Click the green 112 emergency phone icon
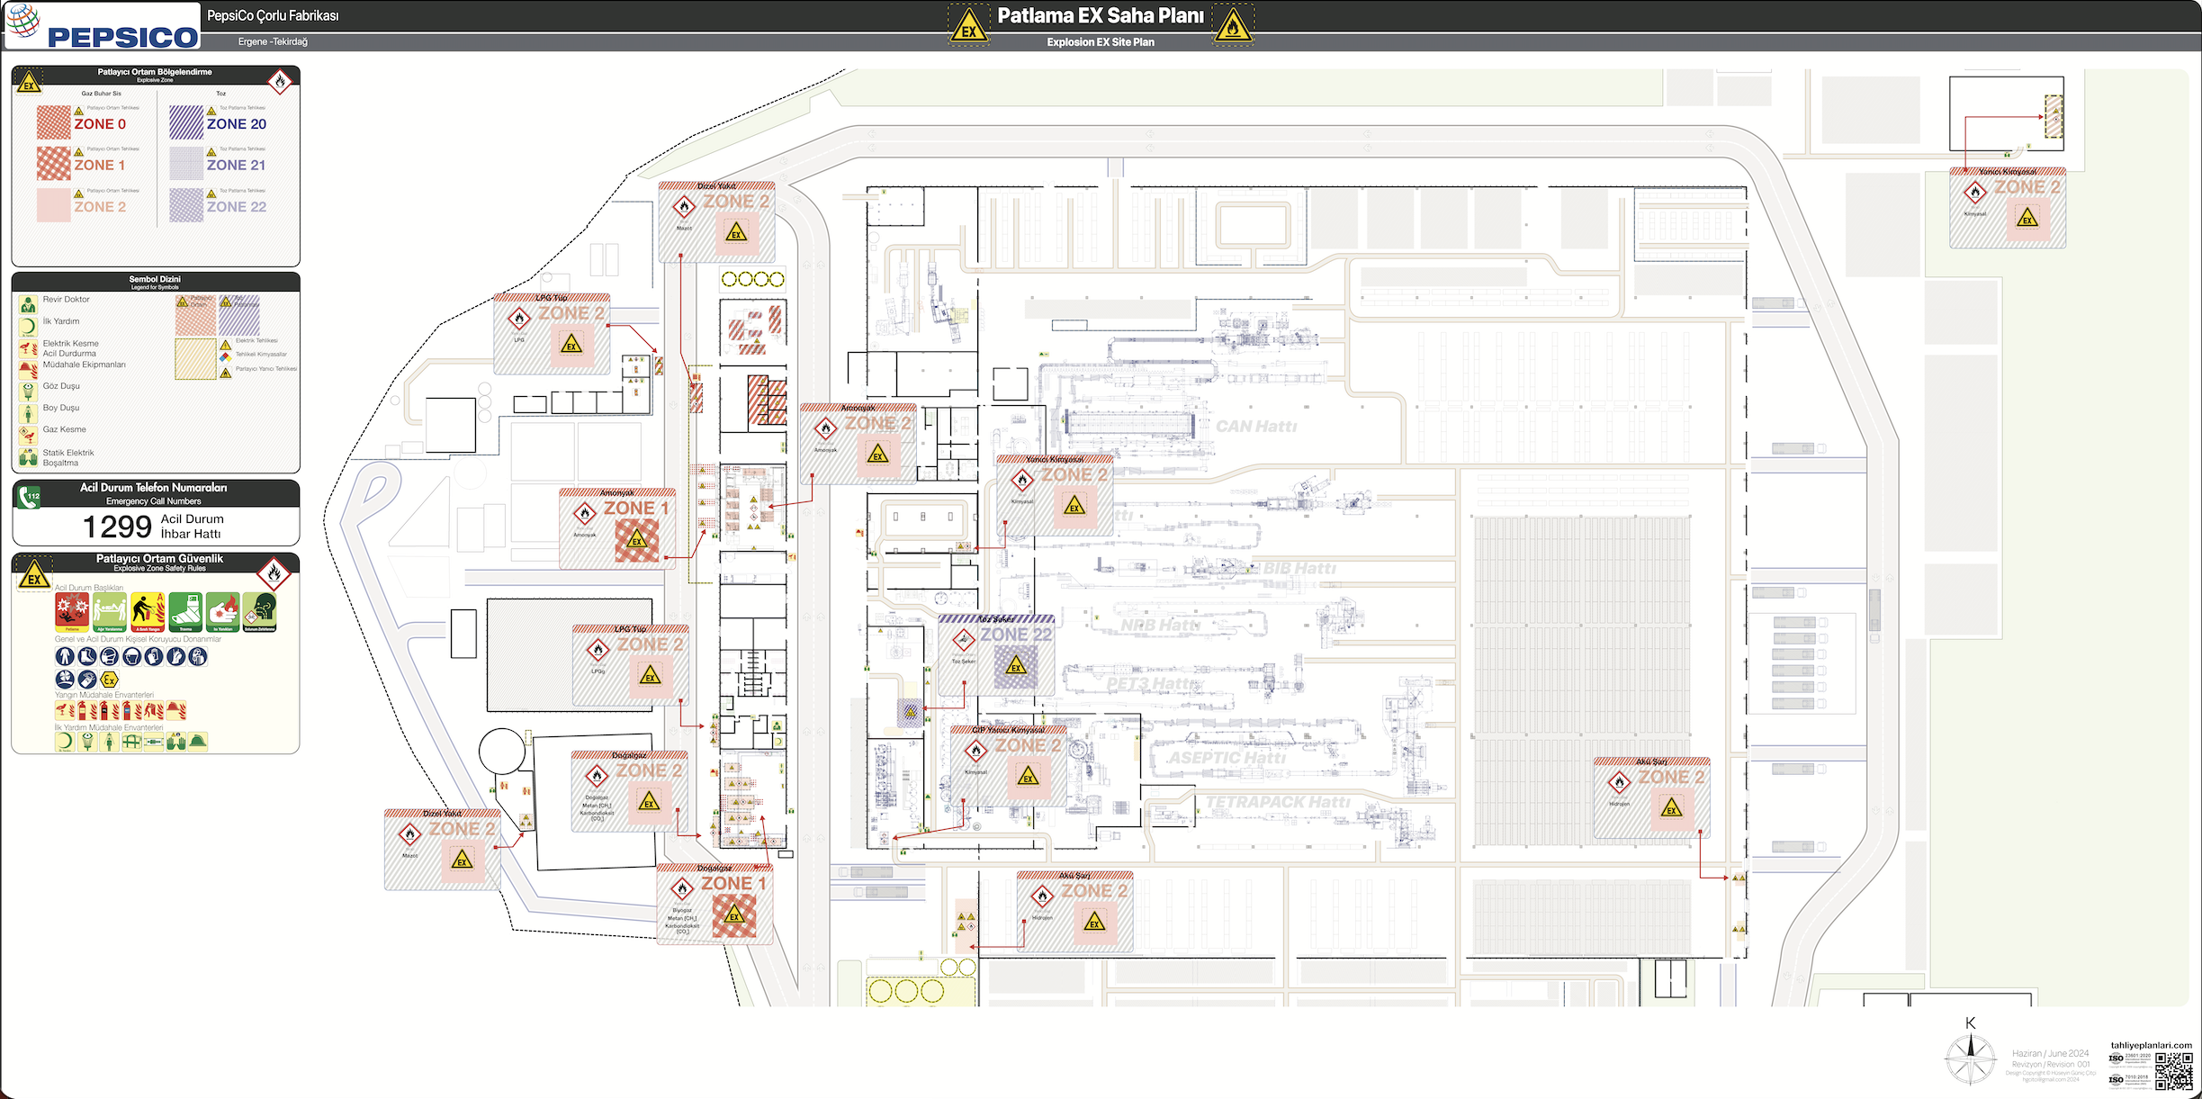Screen dimensions: 2202x1099 point(31,496)
